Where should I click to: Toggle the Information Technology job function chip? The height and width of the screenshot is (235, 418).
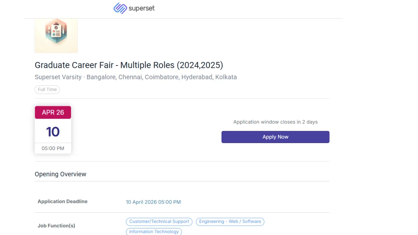pos(154,232)
